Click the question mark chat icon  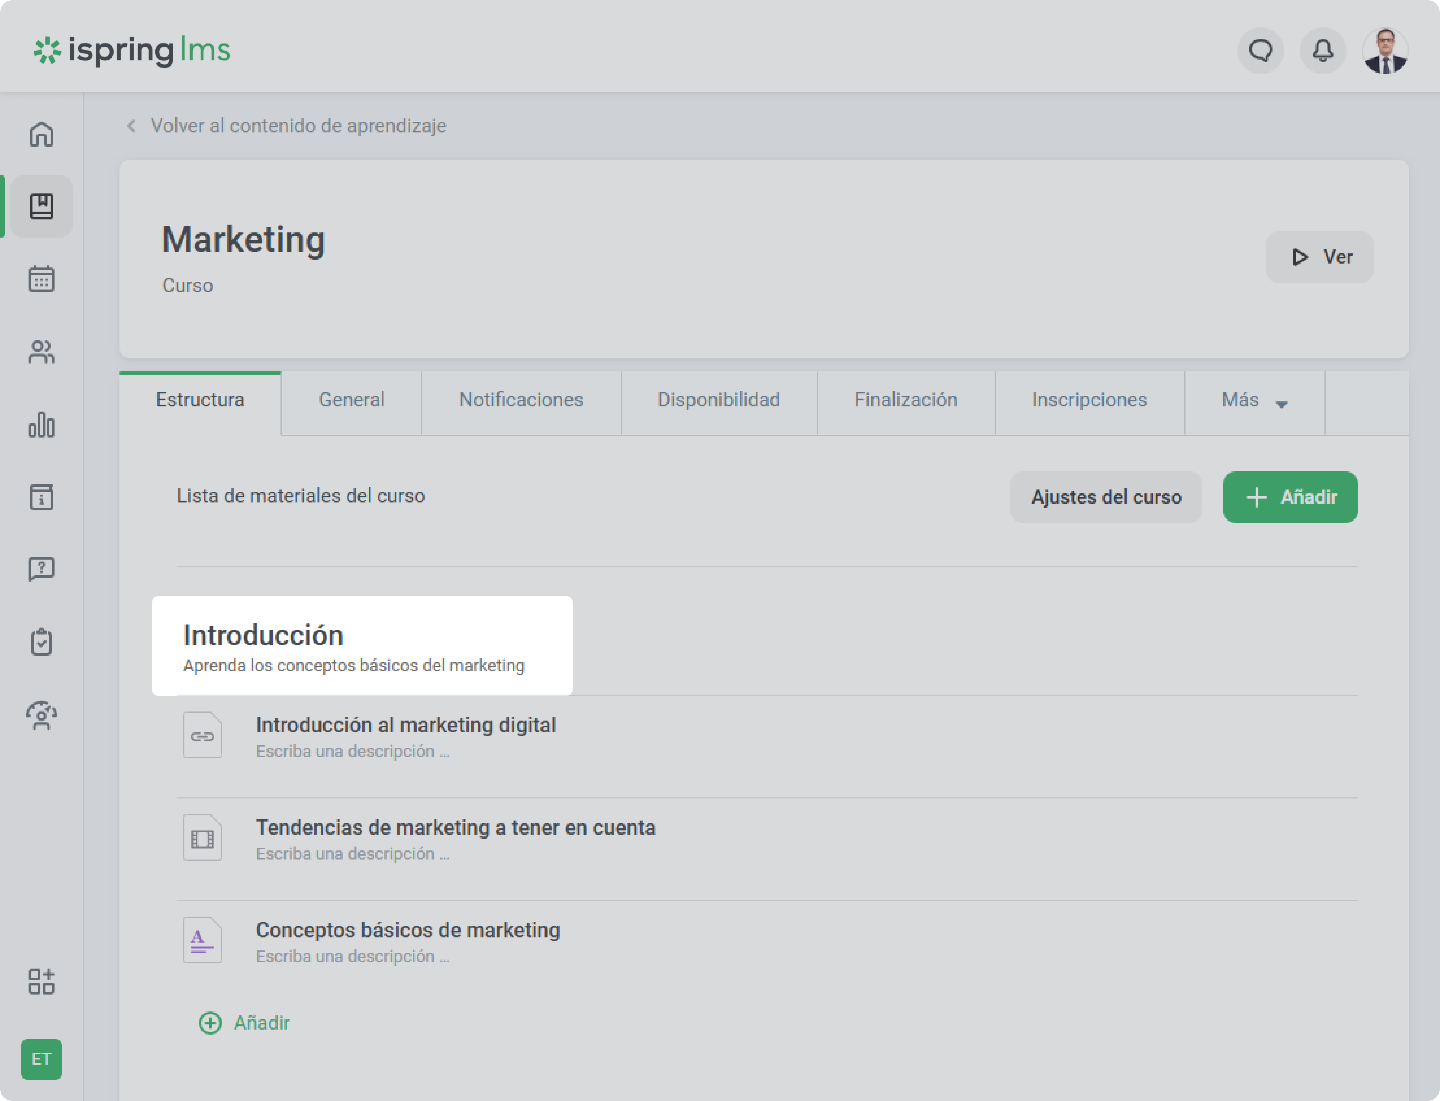[41, 569]
